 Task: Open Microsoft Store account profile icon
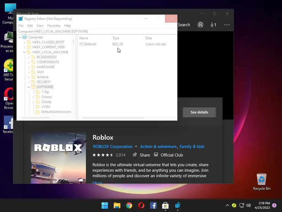click(200, 25)
